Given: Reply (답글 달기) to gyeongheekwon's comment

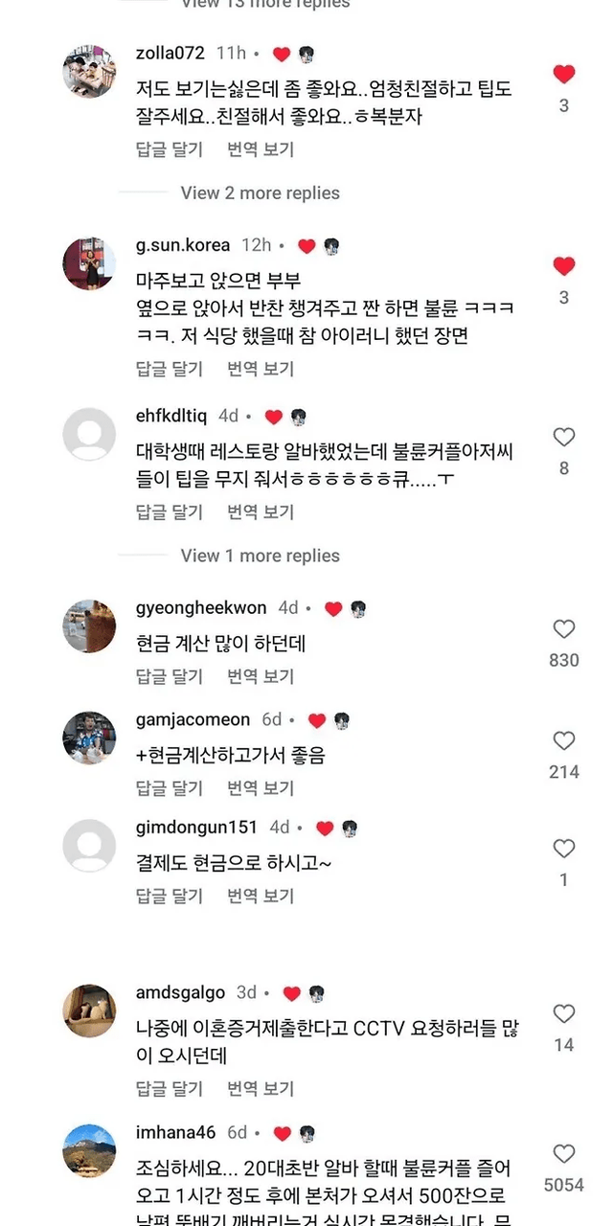Looking at the screenshot, I should (x=170, y=676).
